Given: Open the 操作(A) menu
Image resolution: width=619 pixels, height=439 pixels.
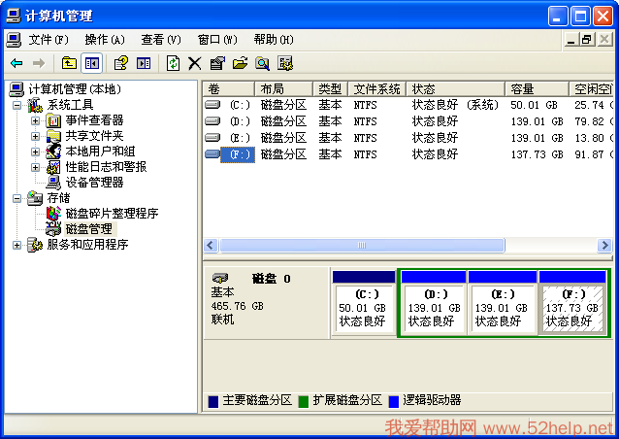Looking at the screenshot, I should pos(104,40).
